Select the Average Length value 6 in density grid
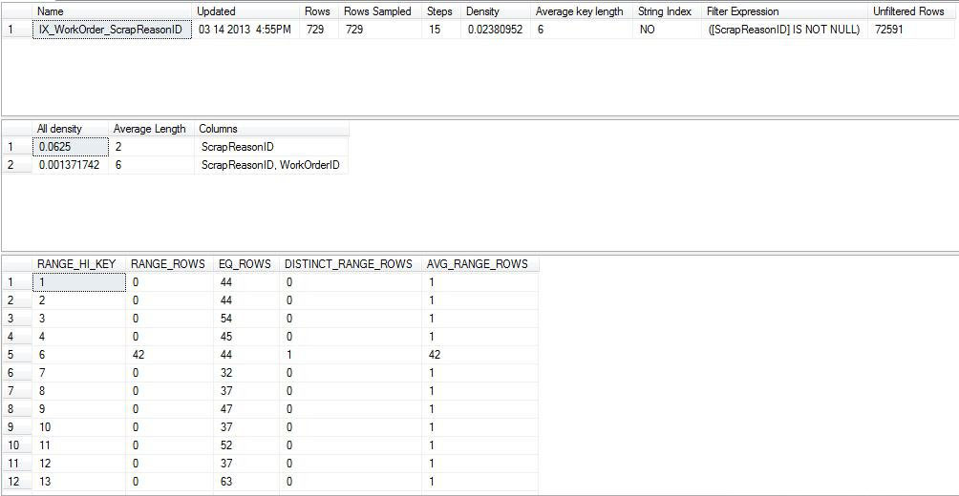The width and height of the screenshot is (959, 496). (151, 165)
